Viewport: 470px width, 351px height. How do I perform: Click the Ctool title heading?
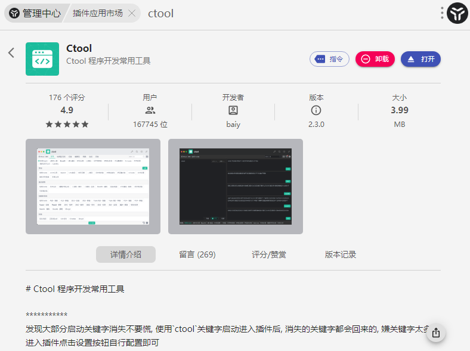(79, 48)
